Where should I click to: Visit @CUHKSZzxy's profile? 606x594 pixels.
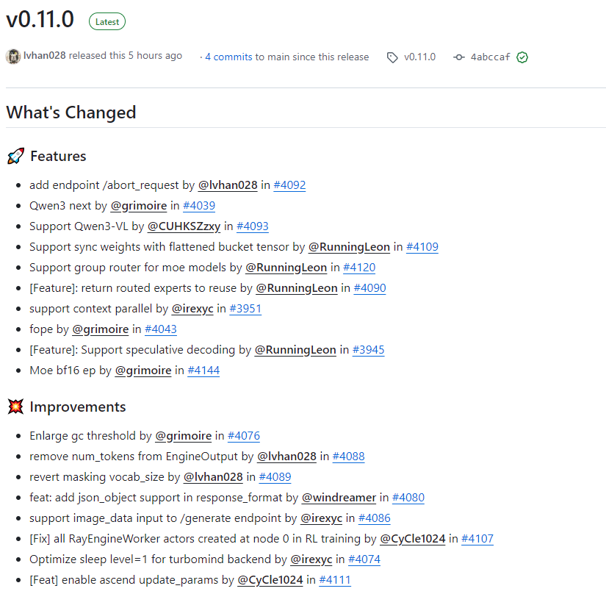coord(184,226)
